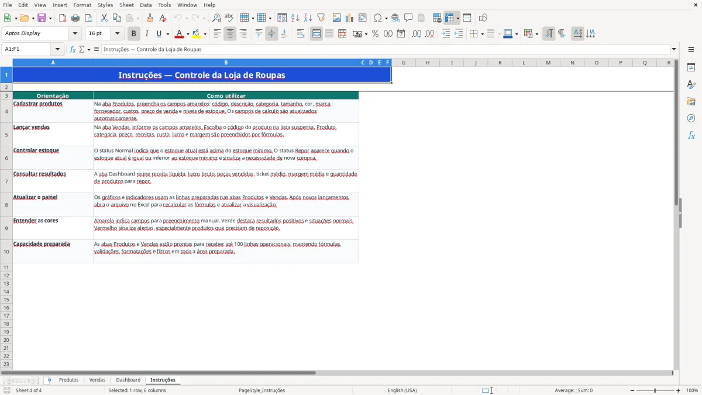The height and width of the screenshot is (395, 702).
Task: Open Find & Replace
Action: (x=216, y=18)
